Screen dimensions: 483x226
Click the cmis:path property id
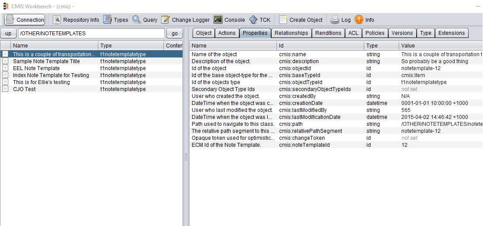pyautogui.click(x=291, y=124)
